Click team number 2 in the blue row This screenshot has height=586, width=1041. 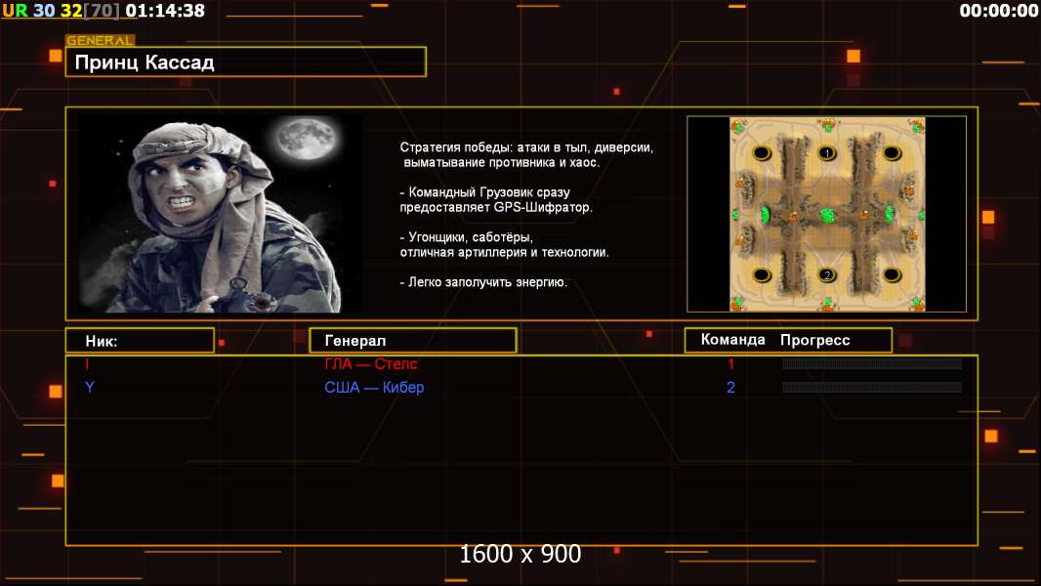731,388
